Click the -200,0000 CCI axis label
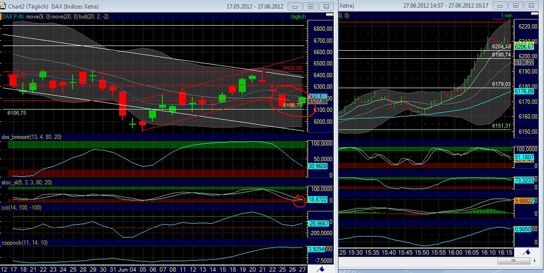Image resolution: width=544 pixels, height=273 pixels. click(x=319, y=233)
